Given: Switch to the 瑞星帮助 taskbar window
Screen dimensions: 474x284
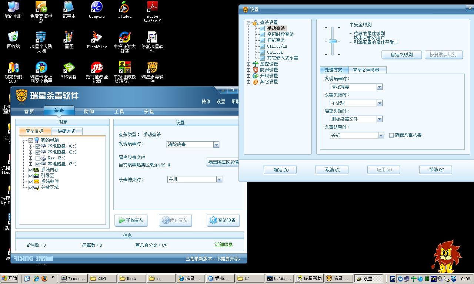Looking at the screenshot, I should pyautogui.click(x=310, y=278).
